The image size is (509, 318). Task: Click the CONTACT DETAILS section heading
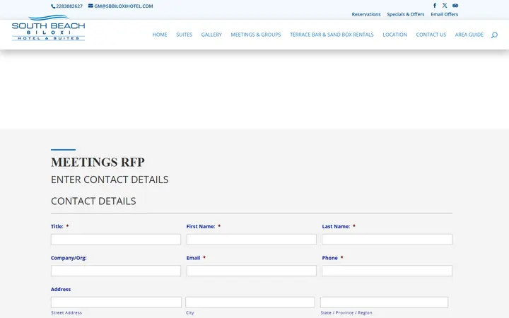[93, 201]
